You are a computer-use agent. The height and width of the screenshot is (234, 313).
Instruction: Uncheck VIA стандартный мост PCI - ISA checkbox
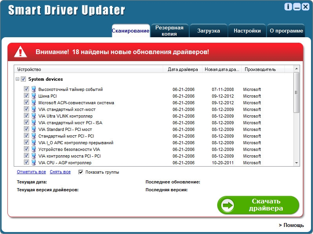coord(26,122)
